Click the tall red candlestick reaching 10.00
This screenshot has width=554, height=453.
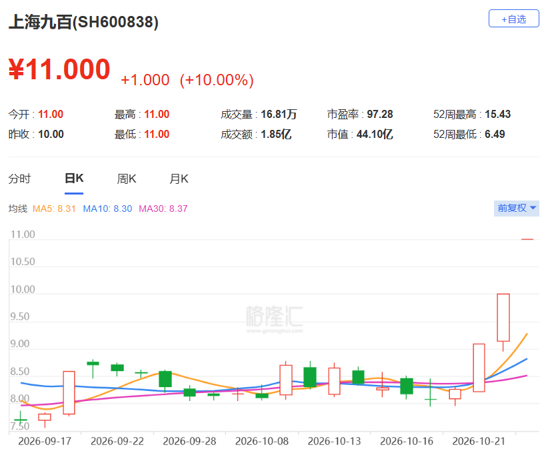[503, 318]
